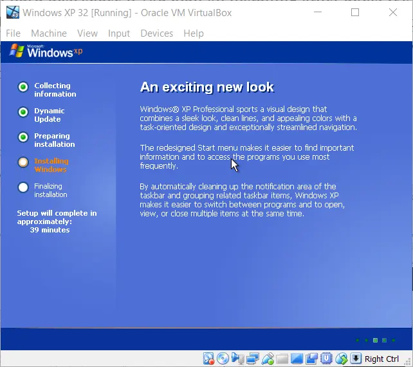Image resolution: width=413 pixels, height=367 pixels.
Task: Open the View menu
Action: tap(87, 33)
